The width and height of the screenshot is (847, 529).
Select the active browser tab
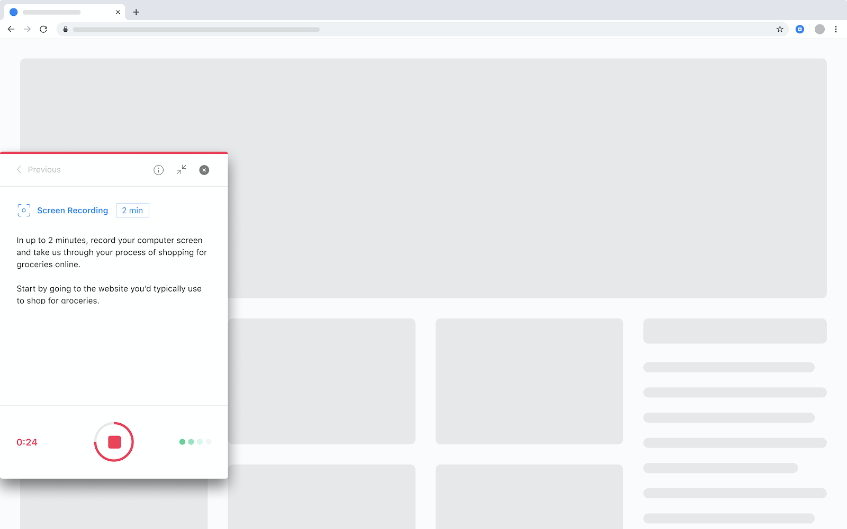(x=65, y=12)
